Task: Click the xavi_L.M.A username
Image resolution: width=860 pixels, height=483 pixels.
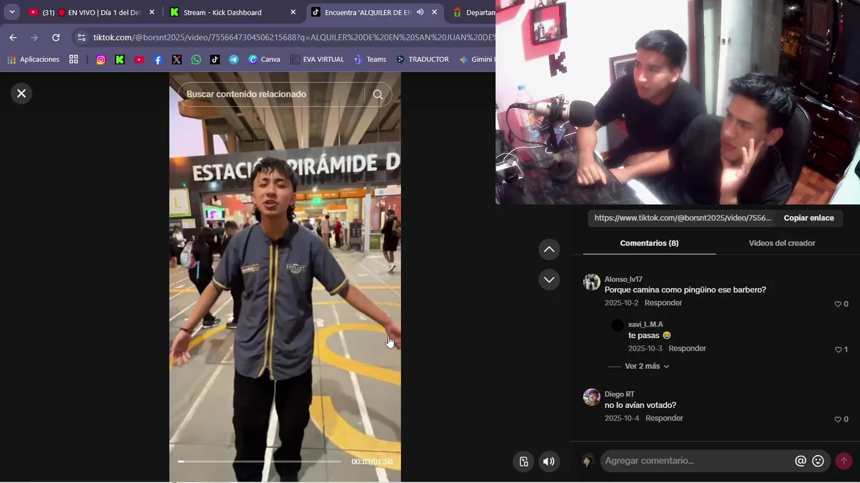Action: (646, 325)
